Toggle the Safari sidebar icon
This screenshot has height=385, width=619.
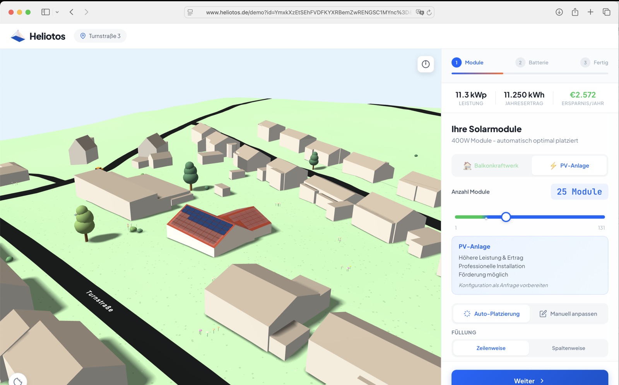[46, 12]
